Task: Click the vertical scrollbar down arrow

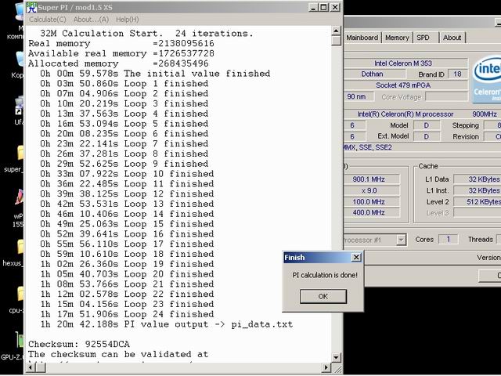Action: (336, 358)
